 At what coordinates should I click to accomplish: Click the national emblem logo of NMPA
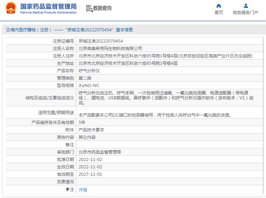click(x=11, y=8)
